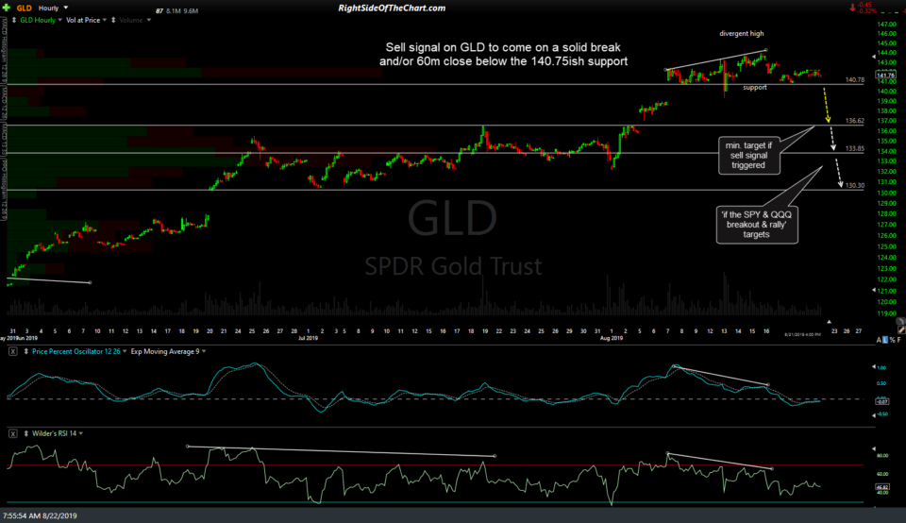Click the RSI scale arrow above 80.00
This screenshot has height=523, width=906.
874,448
